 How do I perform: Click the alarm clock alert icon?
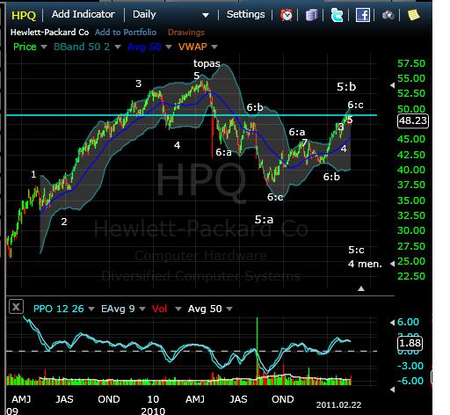pyautogui.click(x=287, y=15)
